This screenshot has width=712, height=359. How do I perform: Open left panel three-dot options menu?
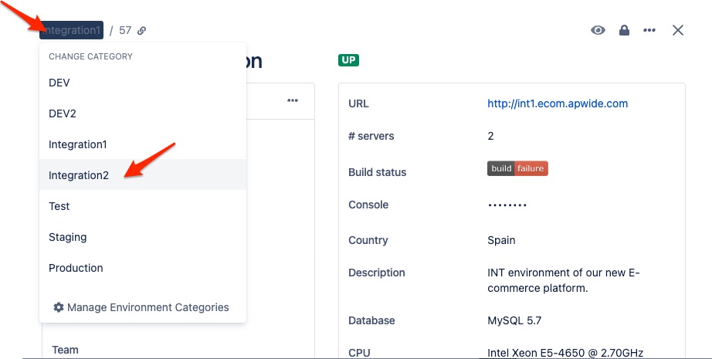pyautogui.click(x=293, y=100)
